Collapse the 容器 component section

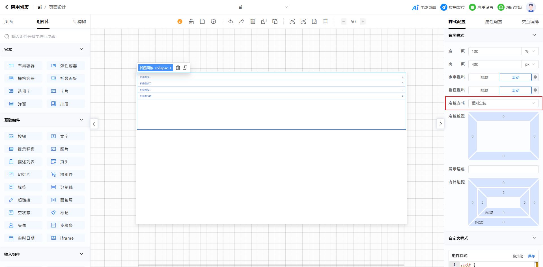tap(81, 49)
